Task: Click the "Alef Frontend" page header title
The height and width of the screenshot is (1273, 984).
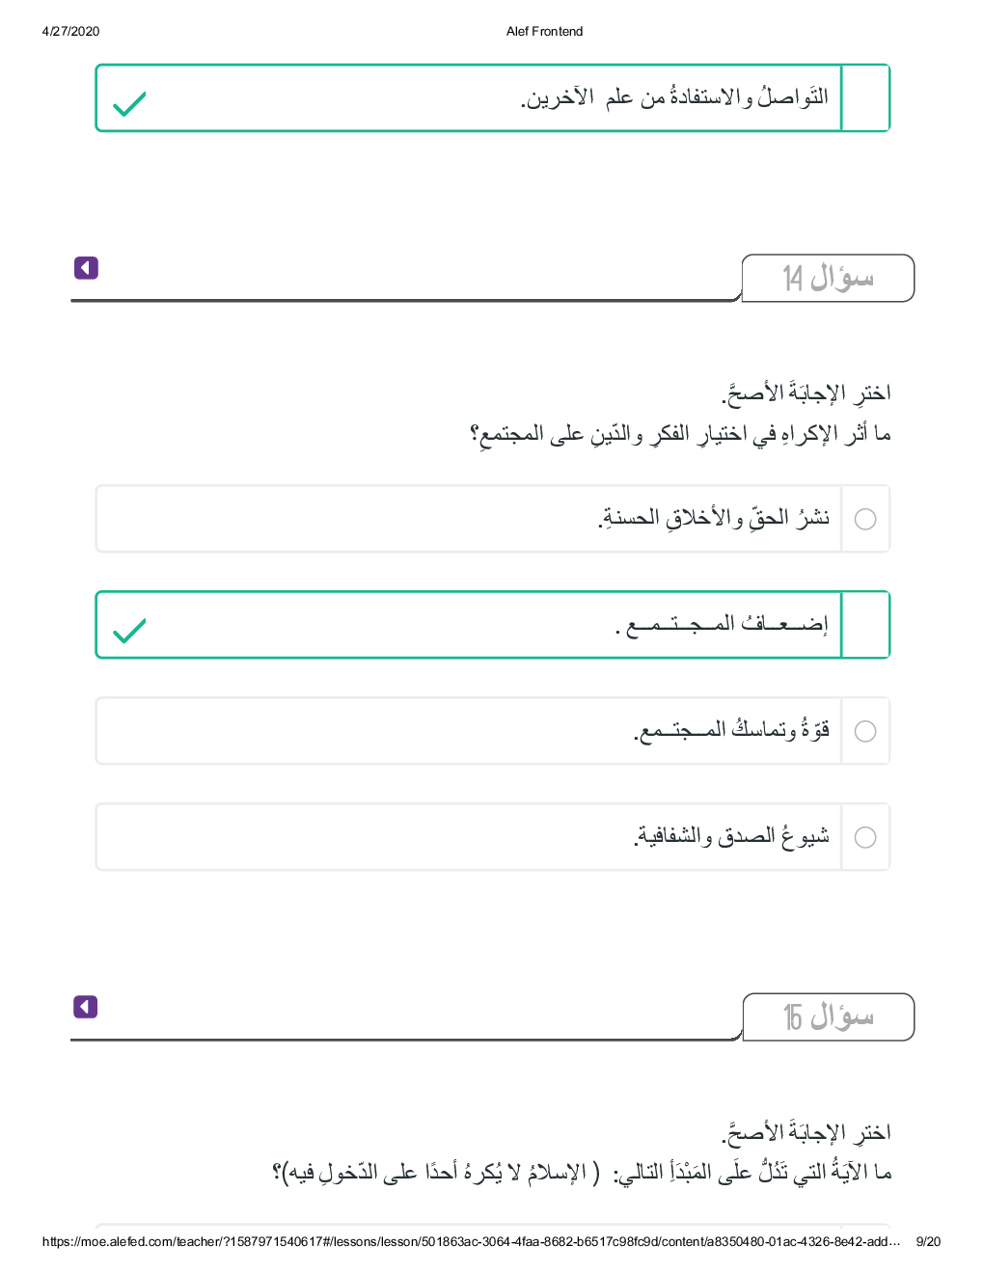Action: 544,32
